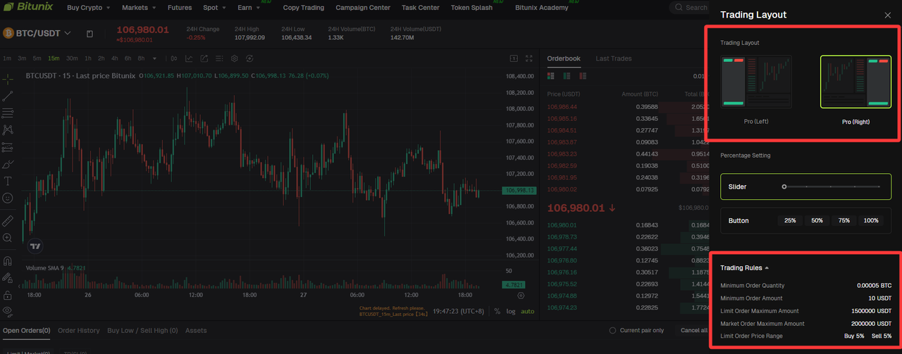
Task: Activate the zoom-in magnifier tool
Action: (x=8, y=238)
